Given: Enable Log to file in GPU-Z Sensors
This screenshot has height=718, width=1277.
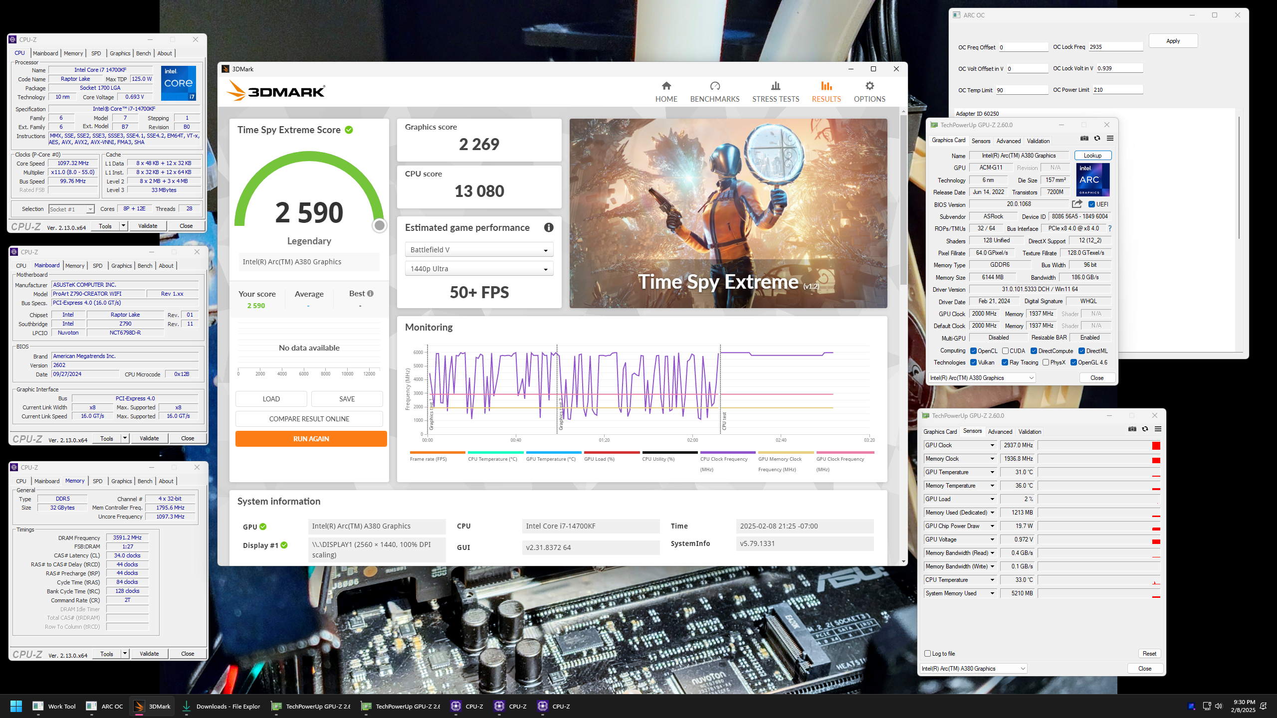Looking at the screenshot, I should (928, 654).
